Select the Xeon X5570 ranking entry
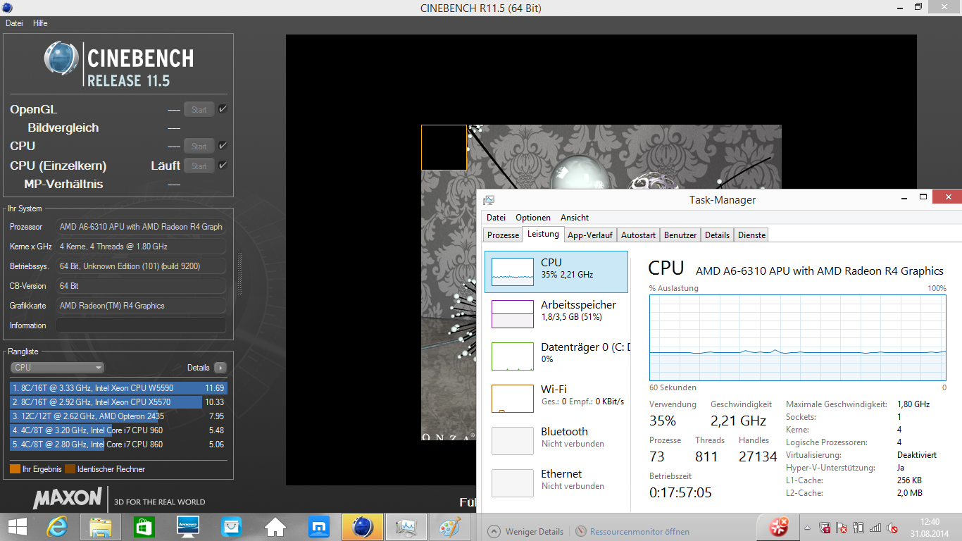The image size is (962, 541). 118,402
